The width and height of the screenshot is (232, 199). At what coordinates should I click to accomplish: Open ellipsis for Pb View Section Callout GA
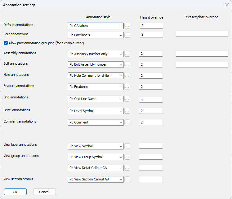[127, 180]
